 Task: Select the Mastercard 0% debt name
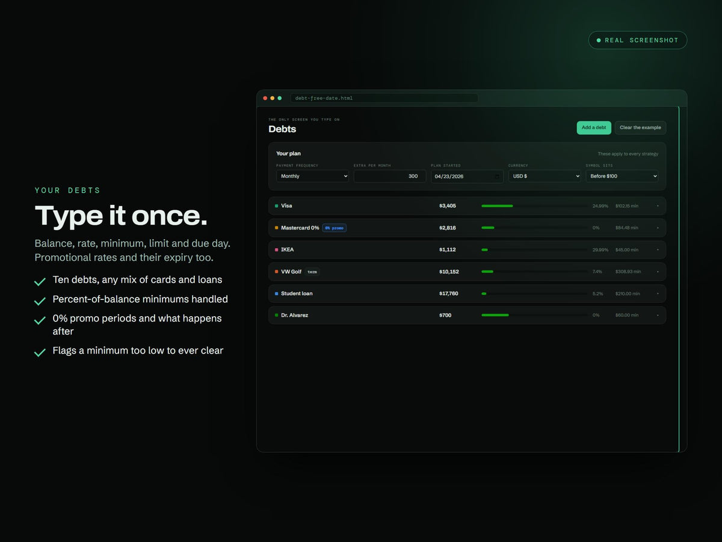[x=300, y=228]
